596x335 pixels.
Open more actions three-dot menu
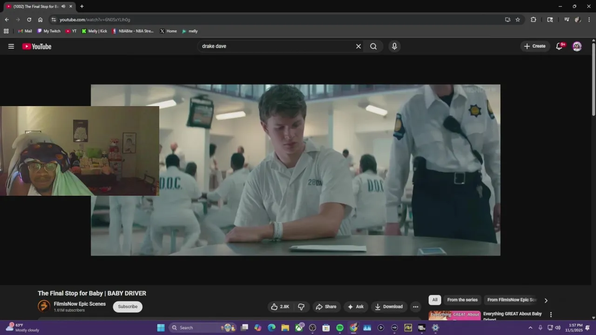[x=415, y=307]
